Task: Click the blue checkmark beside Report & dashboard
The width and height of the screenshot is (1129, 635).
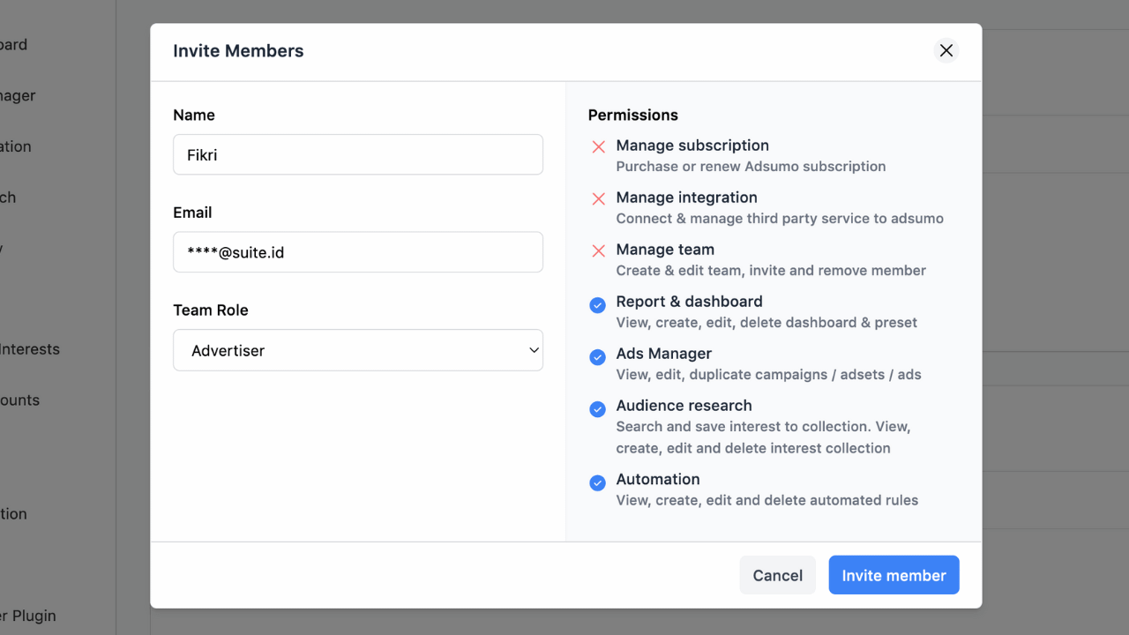Action: pos(597,305)
